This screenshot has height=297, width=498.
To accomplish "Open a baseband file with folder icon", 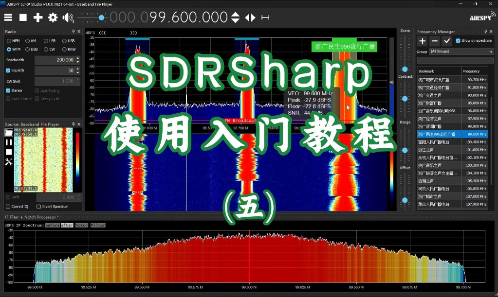I will point(9,133).
